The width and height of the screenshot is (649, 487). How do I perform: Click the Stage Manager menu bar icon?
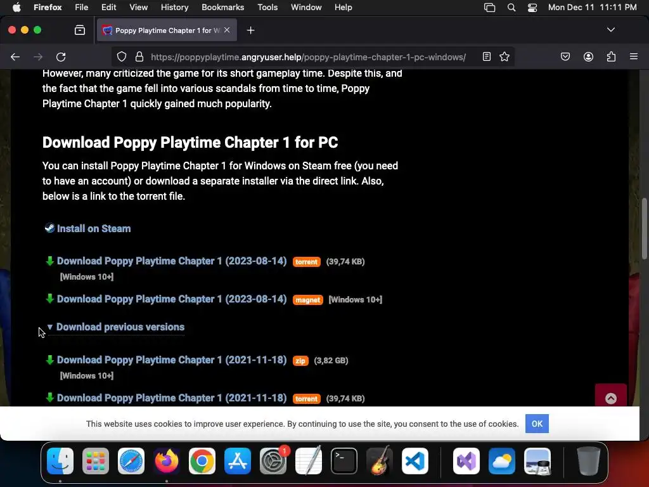point(490,8)
